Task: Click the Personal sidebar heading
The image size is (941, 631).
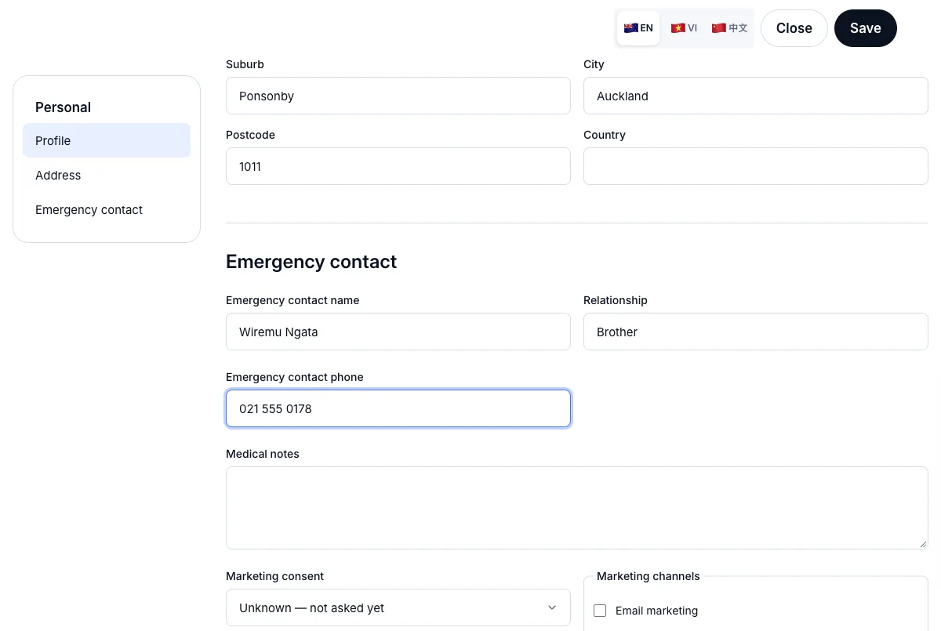Action: tap(63, 107)
